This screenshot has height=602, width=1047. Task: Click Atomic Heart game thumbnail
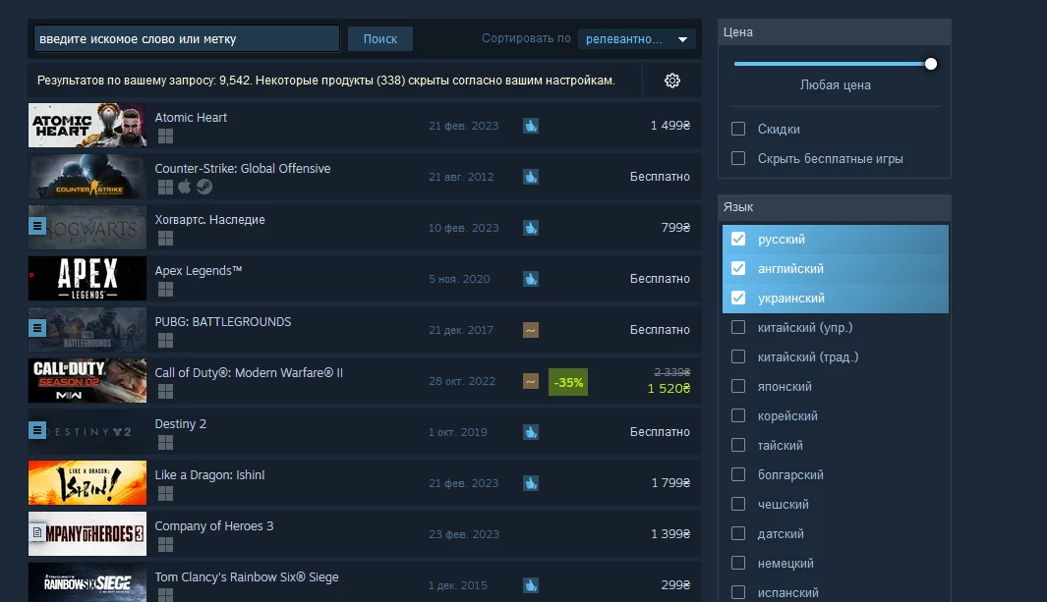click(87, 126)
